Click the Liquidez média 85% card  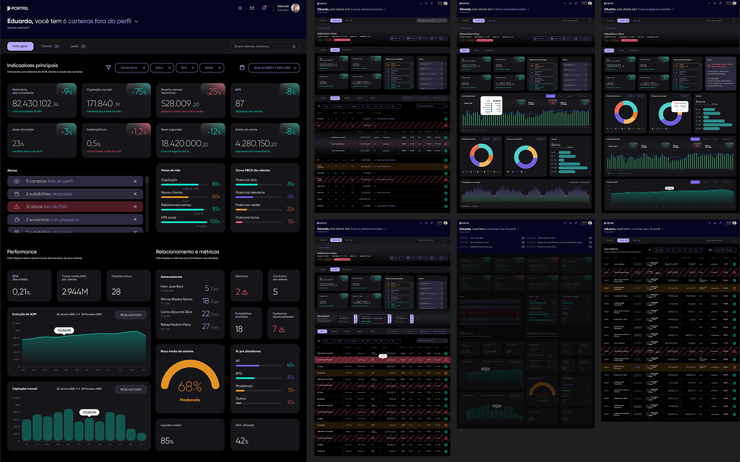190,434
